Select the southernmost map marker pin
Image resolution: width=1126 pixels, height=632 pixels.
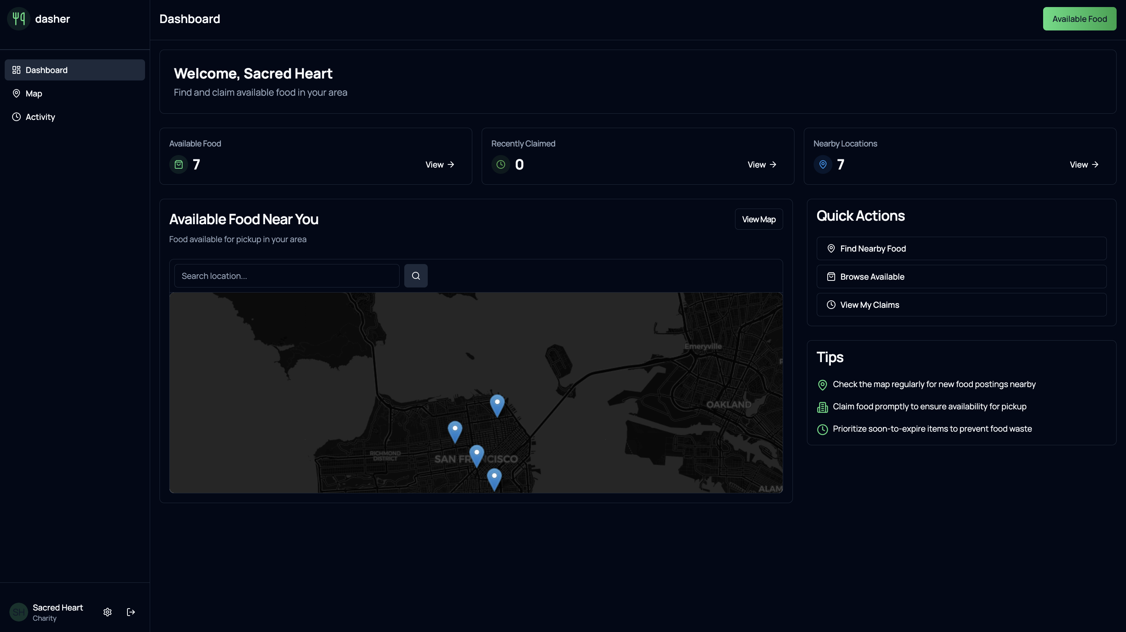[x=494, y=478]
